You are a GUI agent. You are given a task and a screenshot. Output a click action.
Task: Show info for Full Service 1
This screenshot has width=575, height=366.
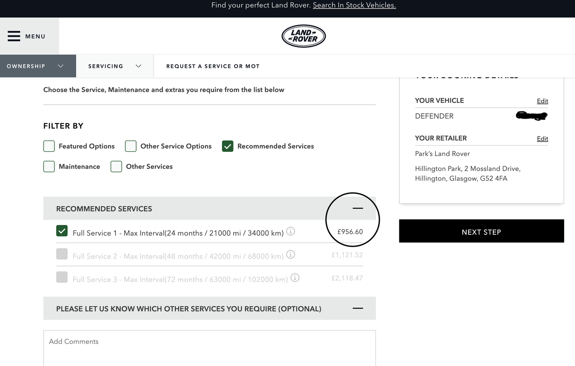pos(291,232)
